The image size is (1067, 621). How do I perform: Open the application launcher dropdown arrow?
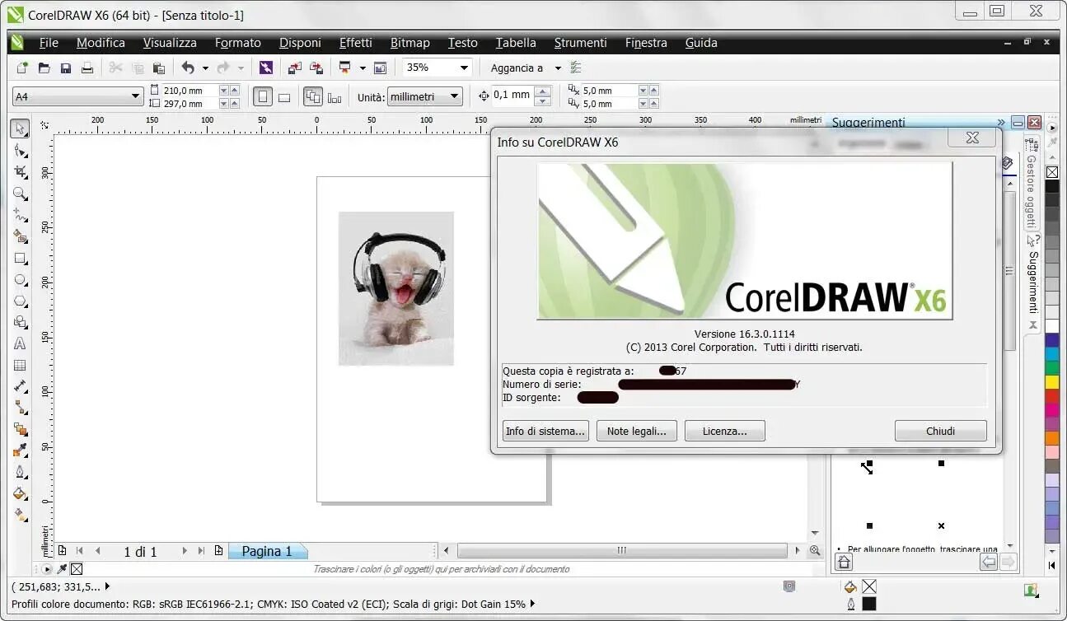coord(363,68)
